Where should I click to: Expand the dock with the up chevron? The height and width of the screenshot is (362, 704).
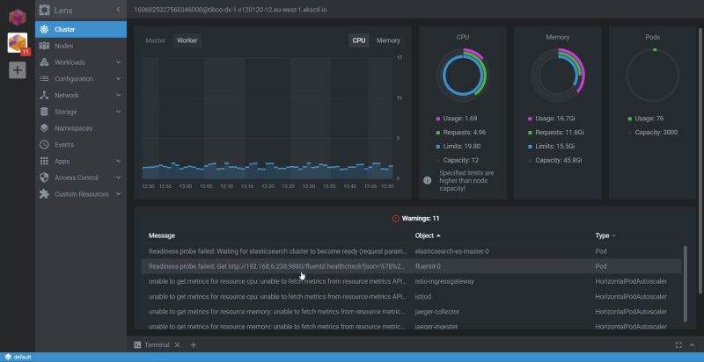pyautogui.click(x=692, y=345)
